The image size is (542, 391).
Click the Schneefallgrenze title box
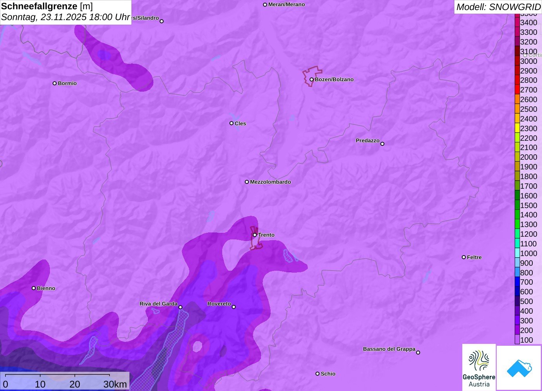[x=66, y=12]
